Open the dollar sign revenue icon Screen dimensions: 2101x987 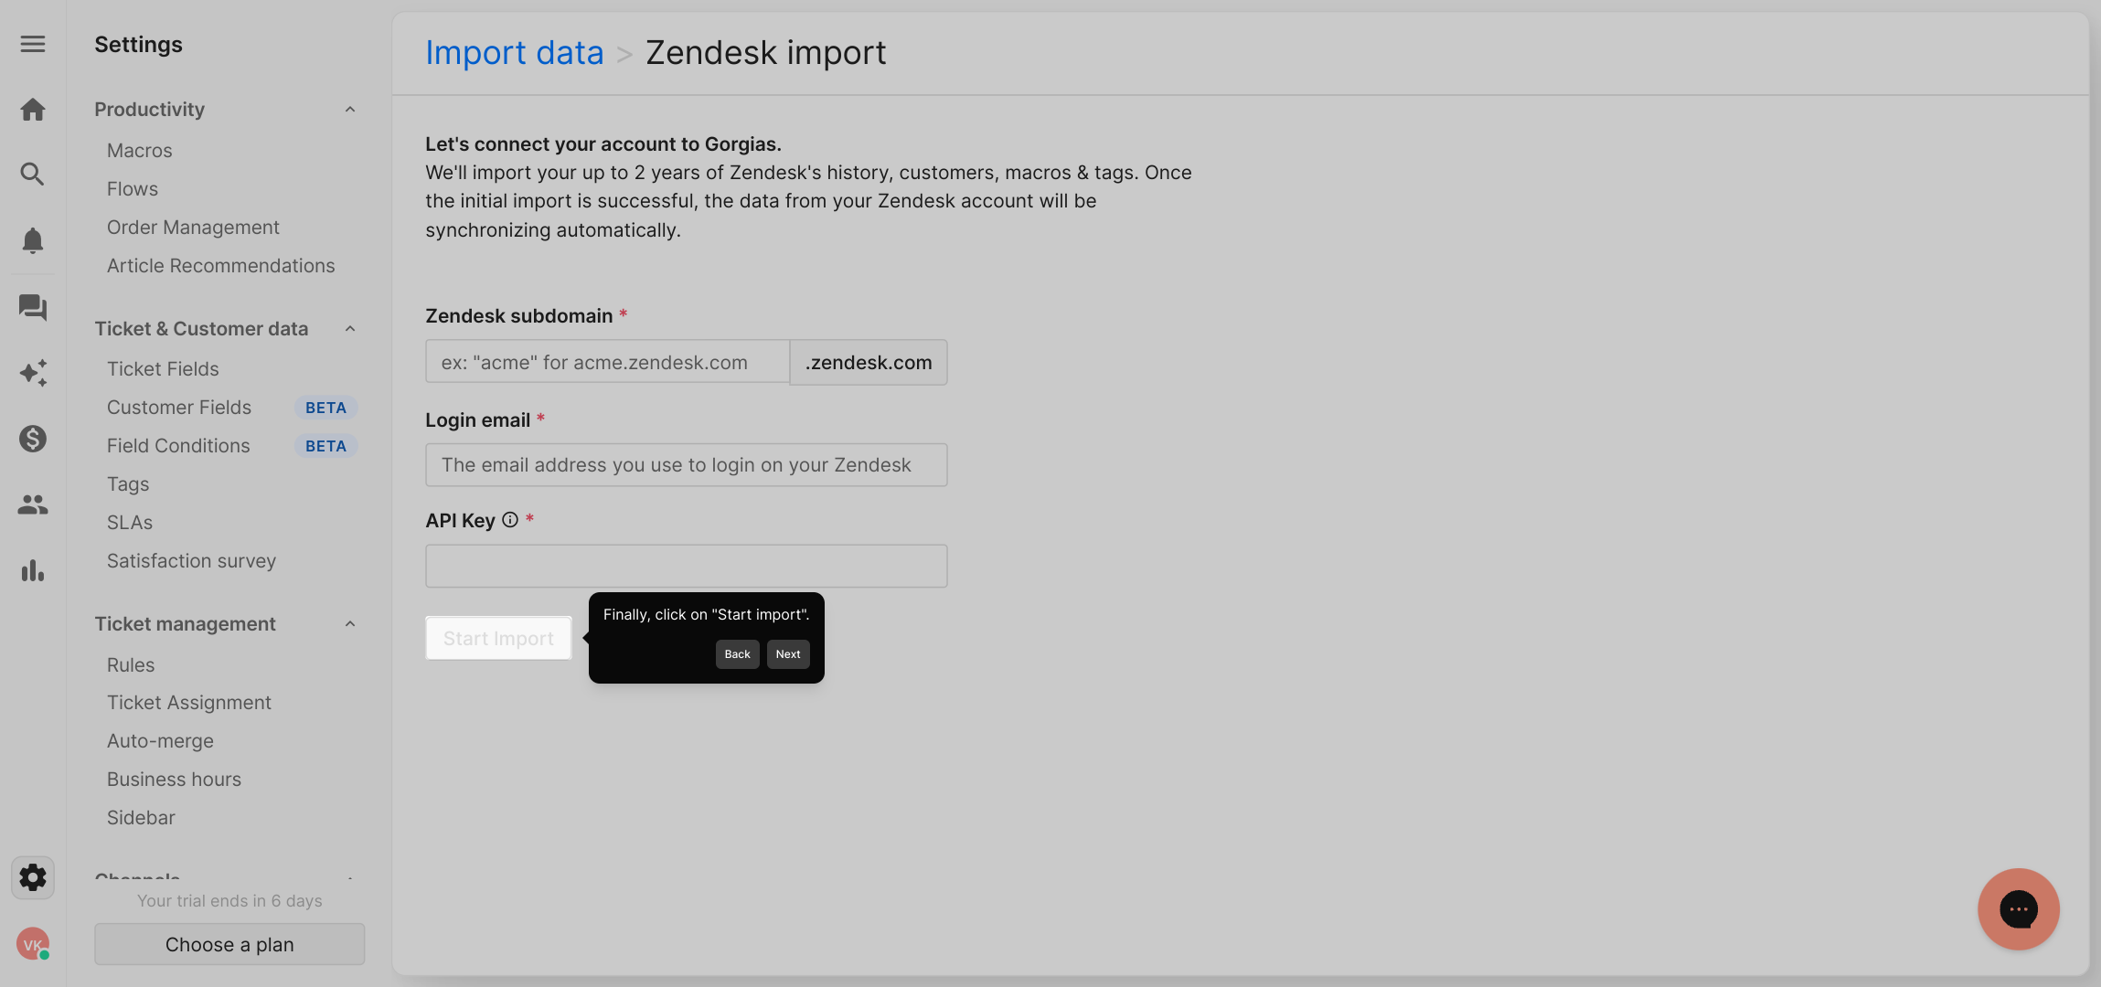pyautogui.click(x=33, y=439)
